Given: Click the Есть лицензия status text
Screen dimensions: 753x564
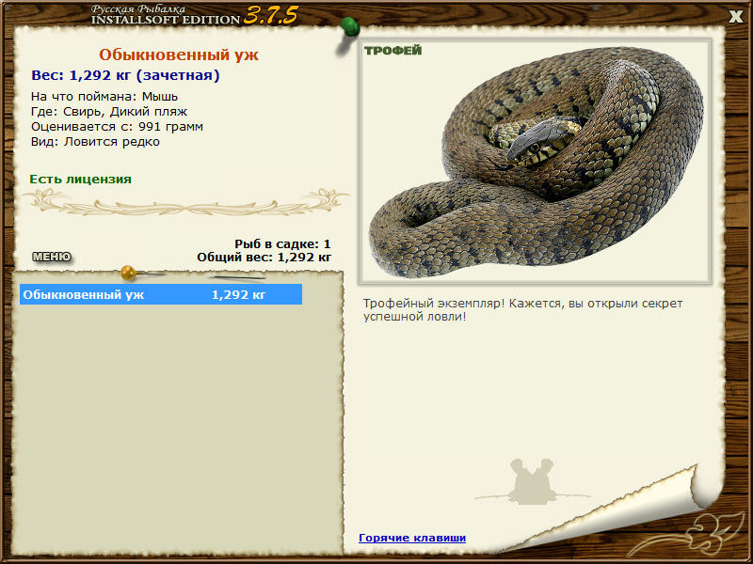Looking at the screenshot, I should 80,179.
